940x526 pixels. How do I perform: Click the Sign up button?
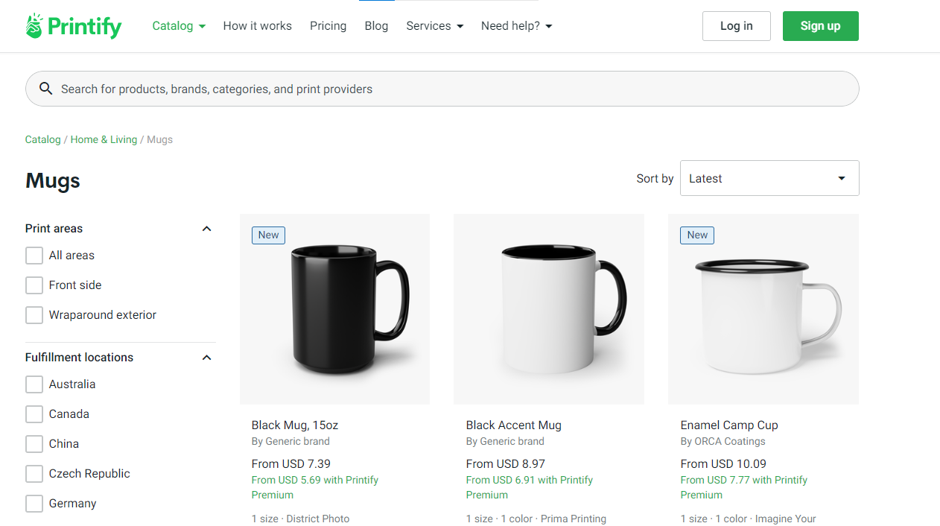(x=821, y=26)
